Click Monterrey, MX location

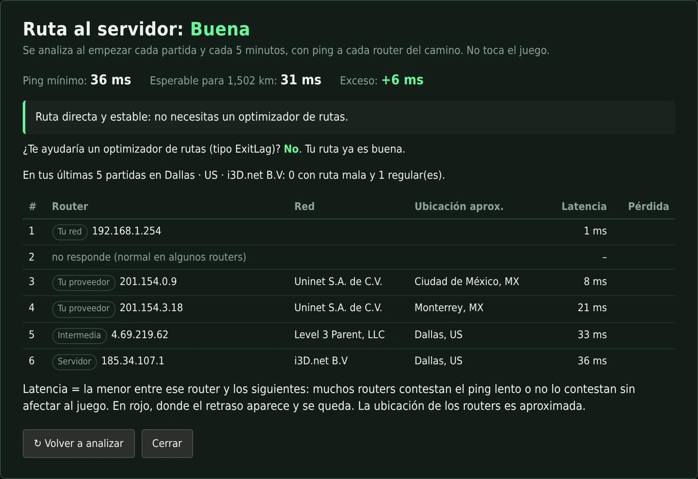click(x=449, y=308)
